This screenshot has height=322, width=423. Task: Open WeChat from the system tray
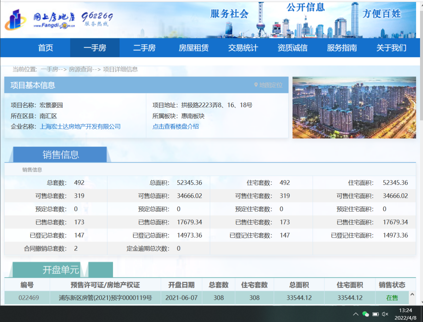tap(365, 314)
